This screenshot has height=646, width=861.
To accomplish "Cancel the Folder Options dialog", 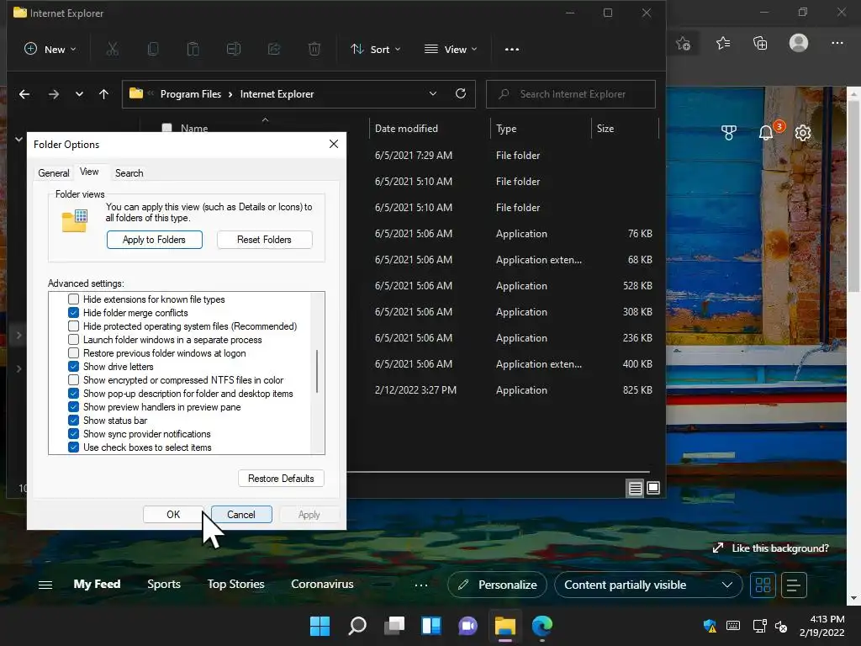I will click(x=241, y=514).
